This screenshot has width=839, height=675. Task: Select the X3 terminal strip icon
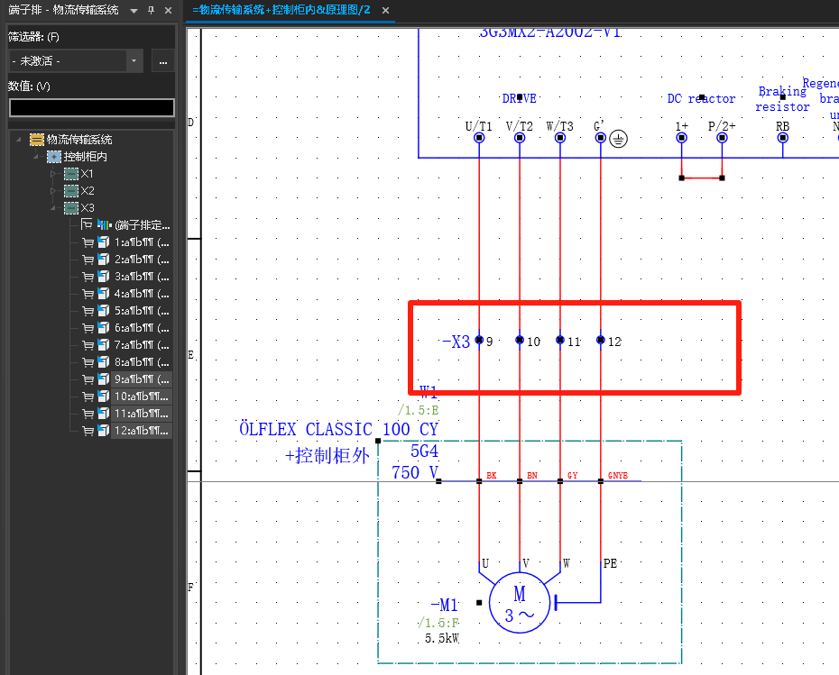[x=70, y=208]
